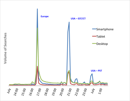The image size is (130, 101).
Task: Click the green Desktop legend line swatch
Action: pos(94,43)
